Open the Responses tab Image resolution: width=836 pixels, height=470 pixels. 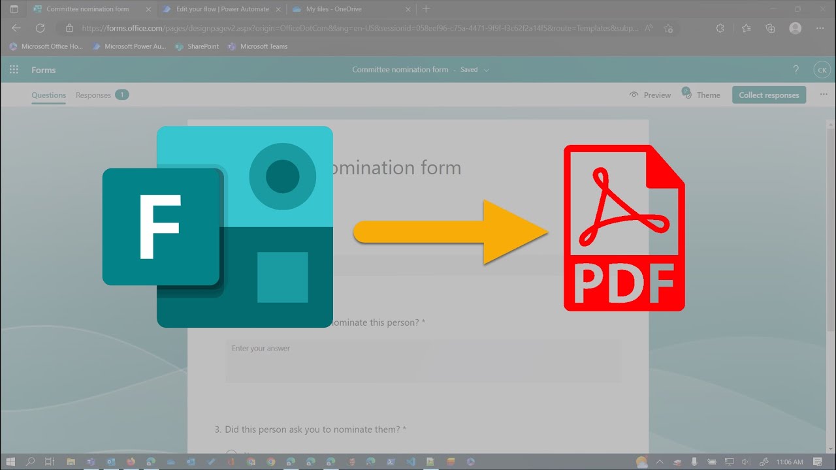point(102,95)
